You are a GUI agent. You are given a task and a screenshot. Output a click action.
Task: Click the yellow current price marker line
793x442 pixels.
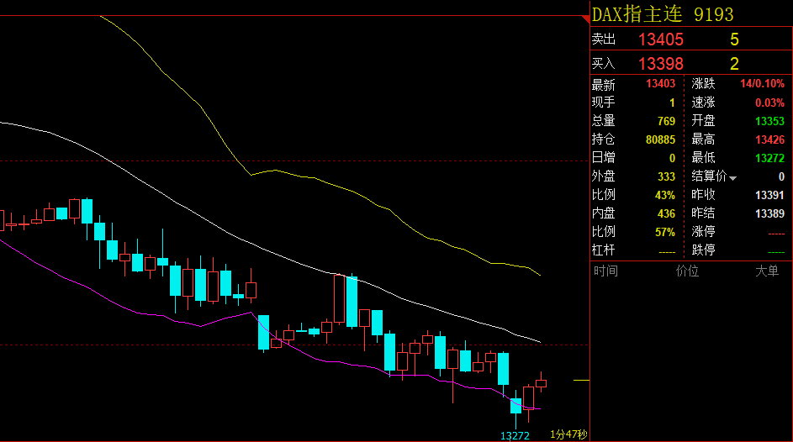(x=581, y=380)
